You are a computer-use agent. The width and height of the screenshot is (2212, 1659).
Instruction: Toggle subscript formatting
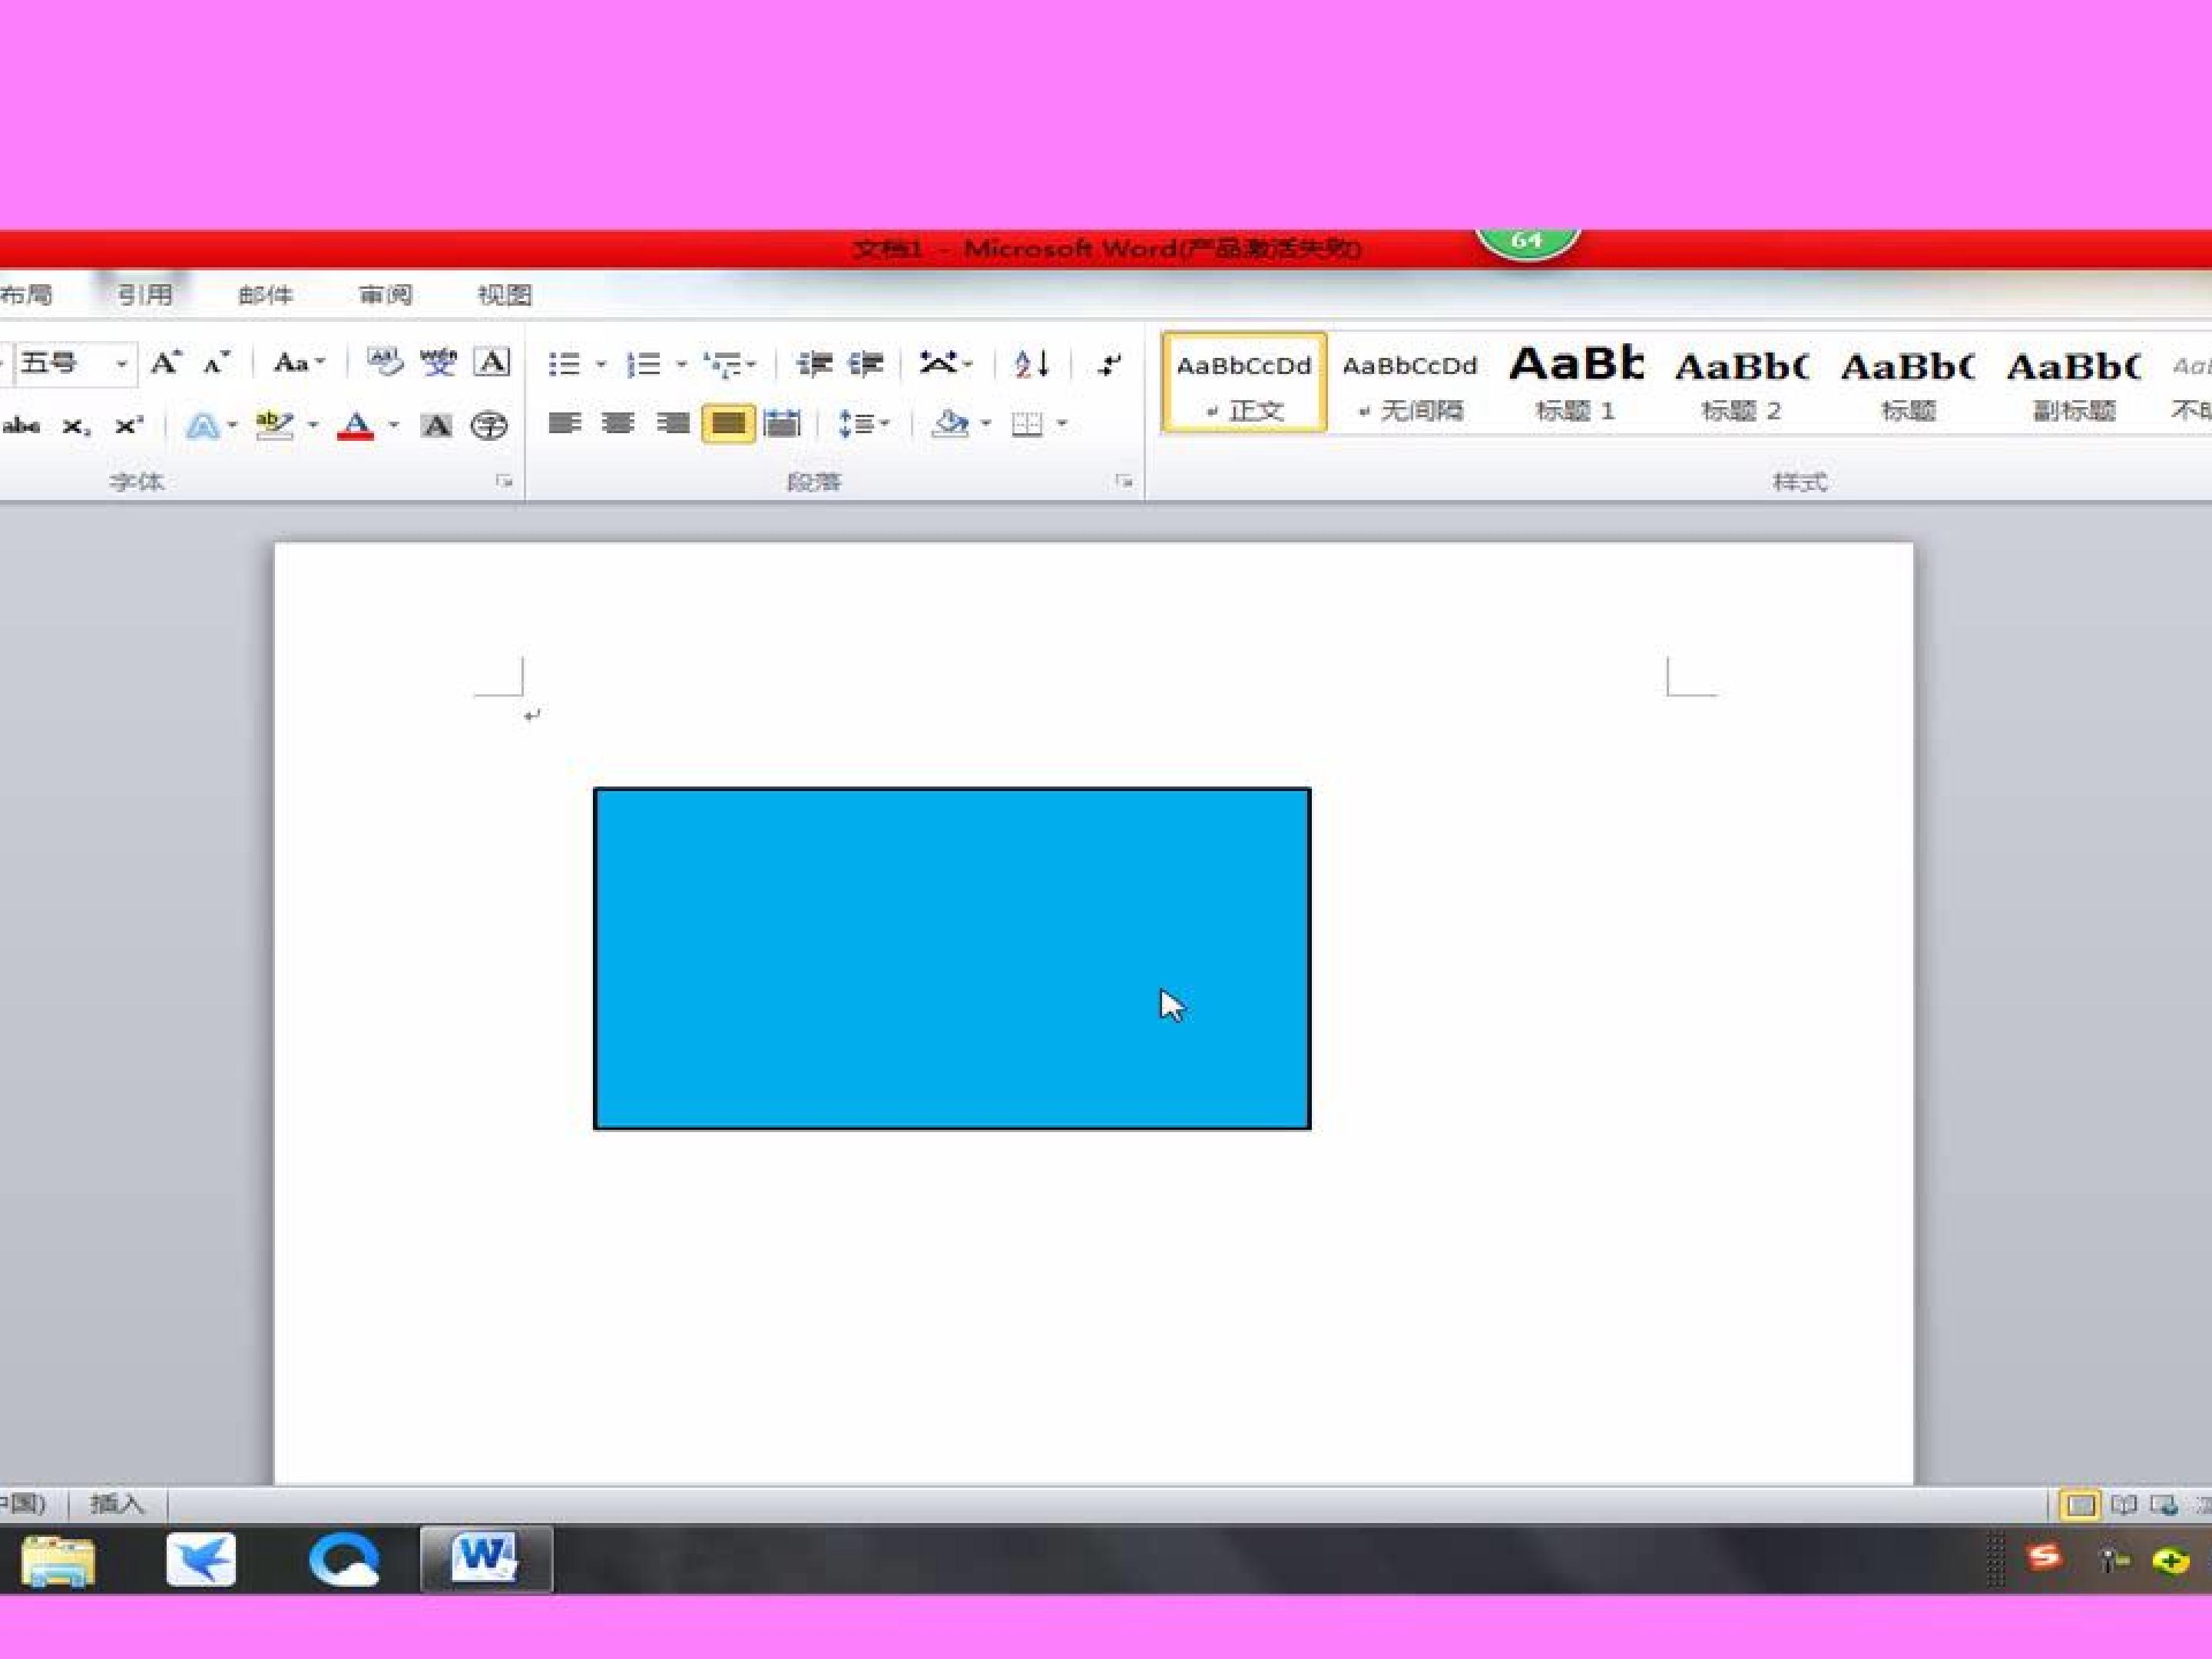click(x=76, y=427)
